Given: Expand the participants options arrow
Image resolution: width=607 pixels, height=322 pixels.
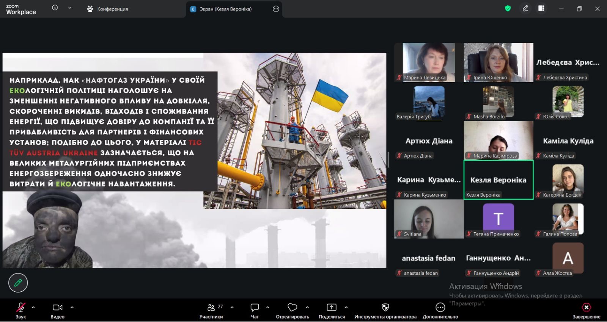Looking at the screenshot, I should coord(232,307).
